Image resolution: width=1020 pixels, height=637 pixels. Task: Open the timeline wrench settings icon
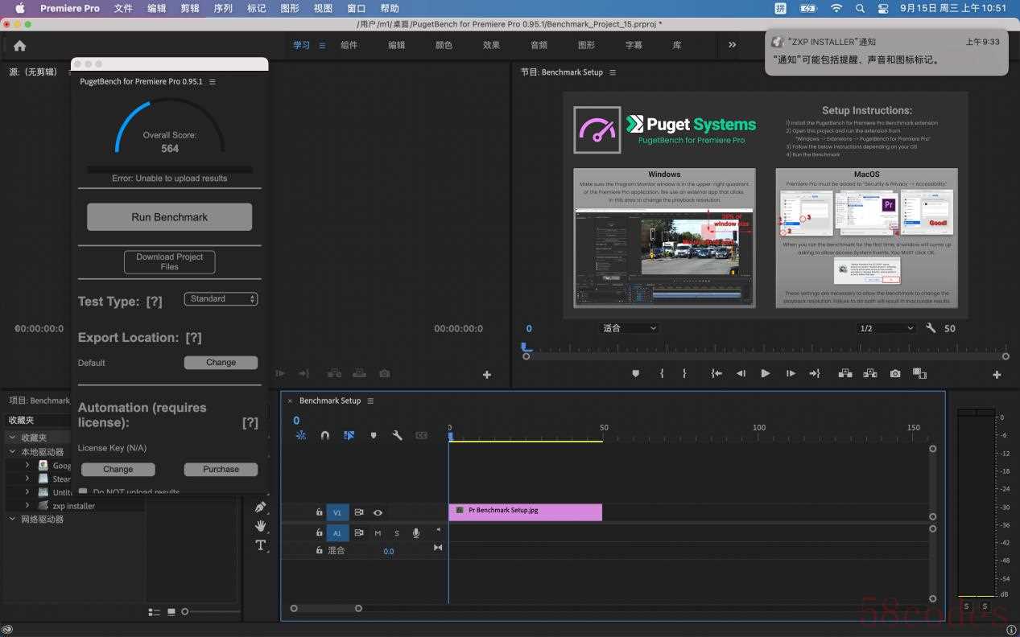[x=397, y=435]
